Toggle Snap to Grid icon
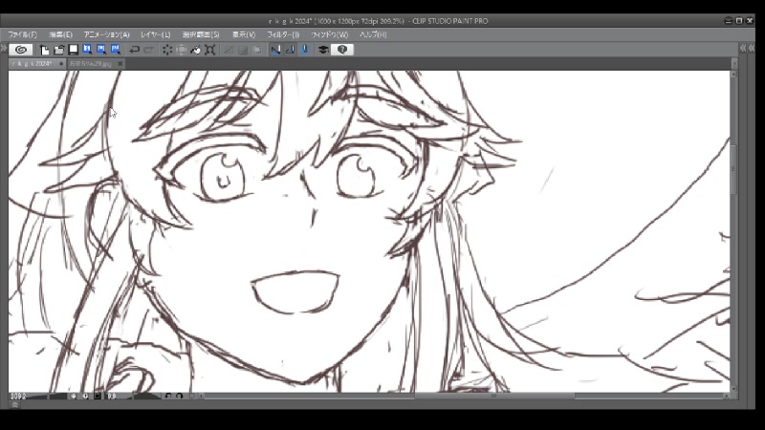The height and width of the screenshot is (430, 765). pos(304,50)
